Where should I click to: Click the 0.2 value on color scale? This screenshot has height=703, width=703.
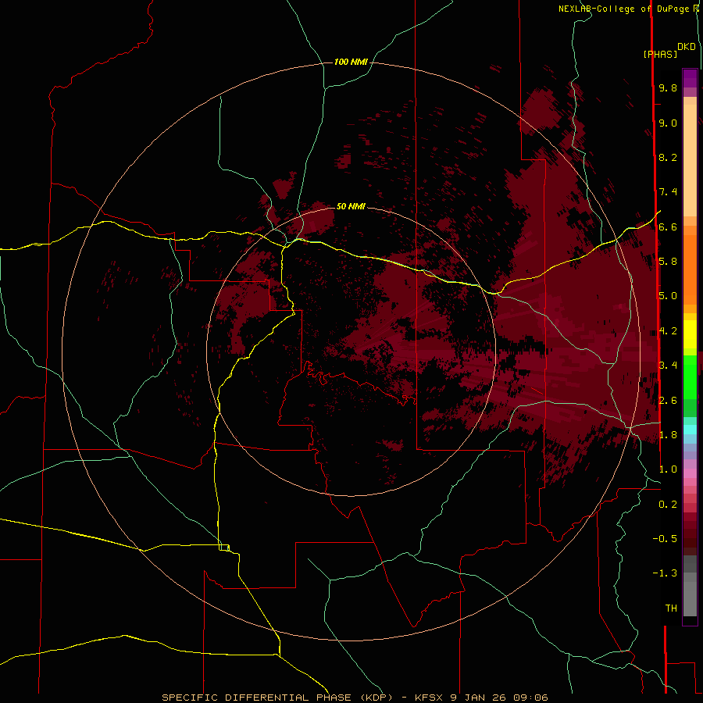point(668,505)
